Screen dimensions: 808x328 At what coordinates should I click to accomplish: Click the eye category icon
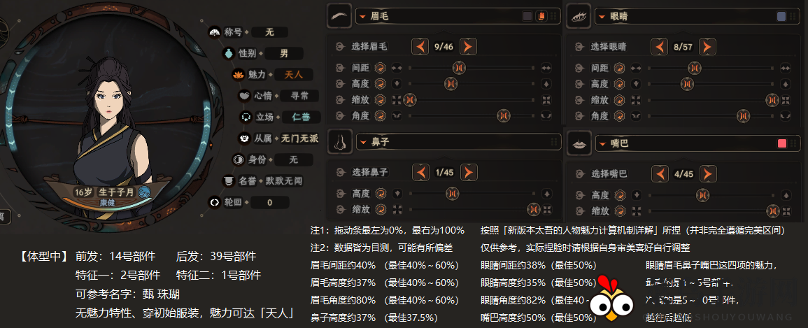tap(579, 16)
